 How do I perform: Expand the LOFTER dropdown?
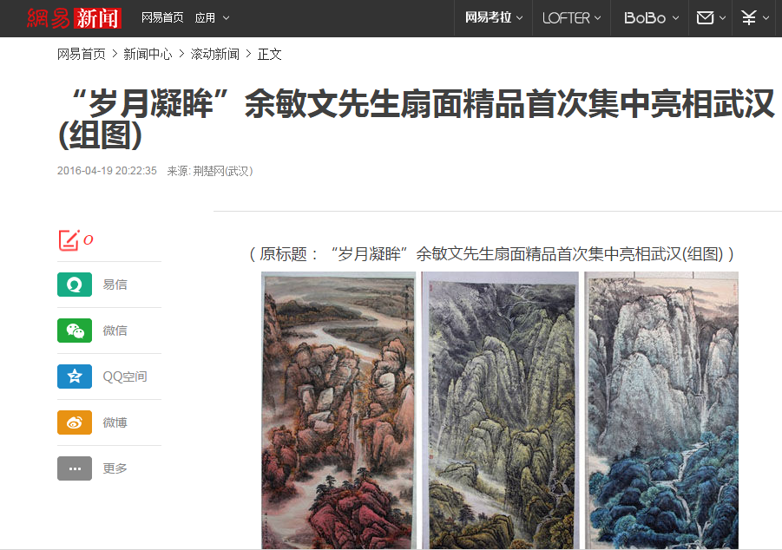pyautogui.click(x=572, y=18)
